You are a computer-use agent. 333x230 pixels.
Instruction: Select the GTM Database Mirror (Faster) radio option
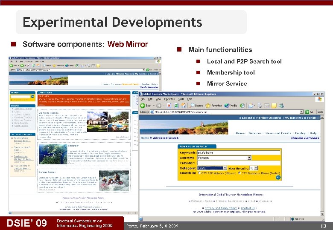240,173
